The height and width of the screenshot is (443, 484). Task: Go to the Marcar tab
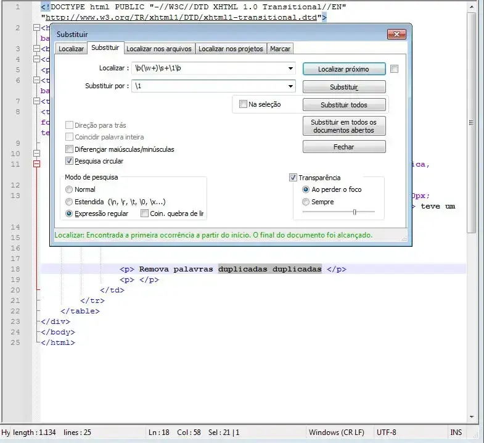point(281,49)
